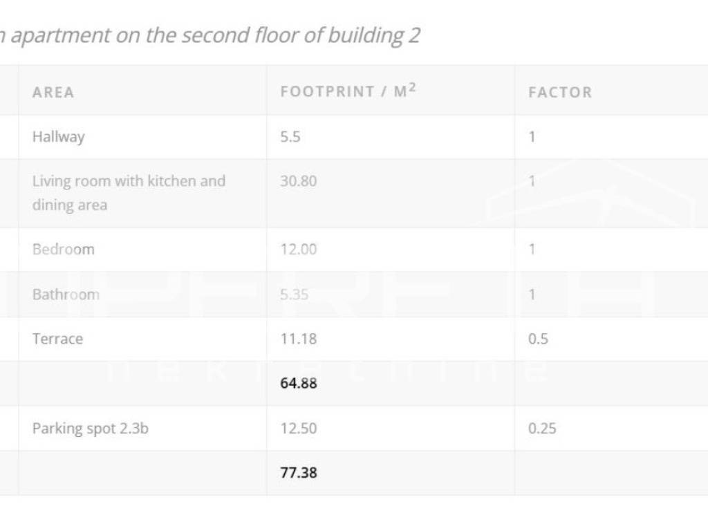Click the 30.80 footprint value
This screenshot has width=708, height=531.
299,181
